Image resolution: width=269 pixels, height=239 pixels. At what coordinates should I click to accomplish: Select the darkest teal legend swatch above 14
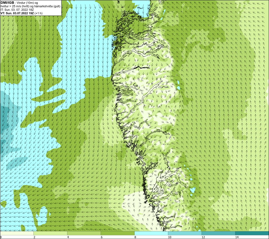point(252,233)
